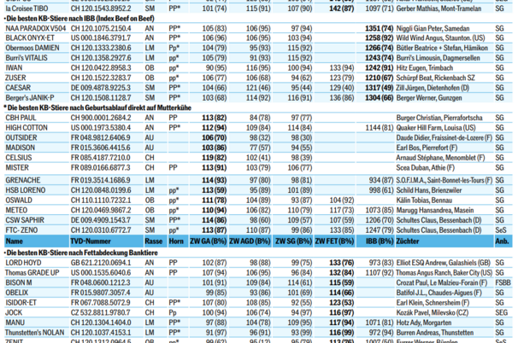Click ZW FET value 133 (76)
Viewport: 518px width, 343px height.
pos(342,263)
